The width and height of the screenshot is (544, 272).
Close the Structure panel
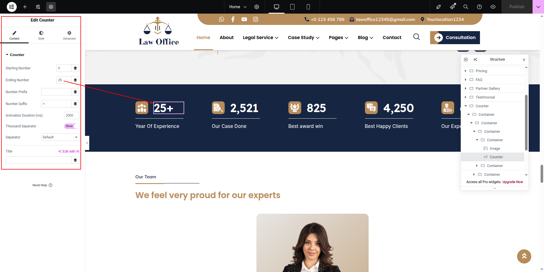pyautogui.click(x=524, y=60)
